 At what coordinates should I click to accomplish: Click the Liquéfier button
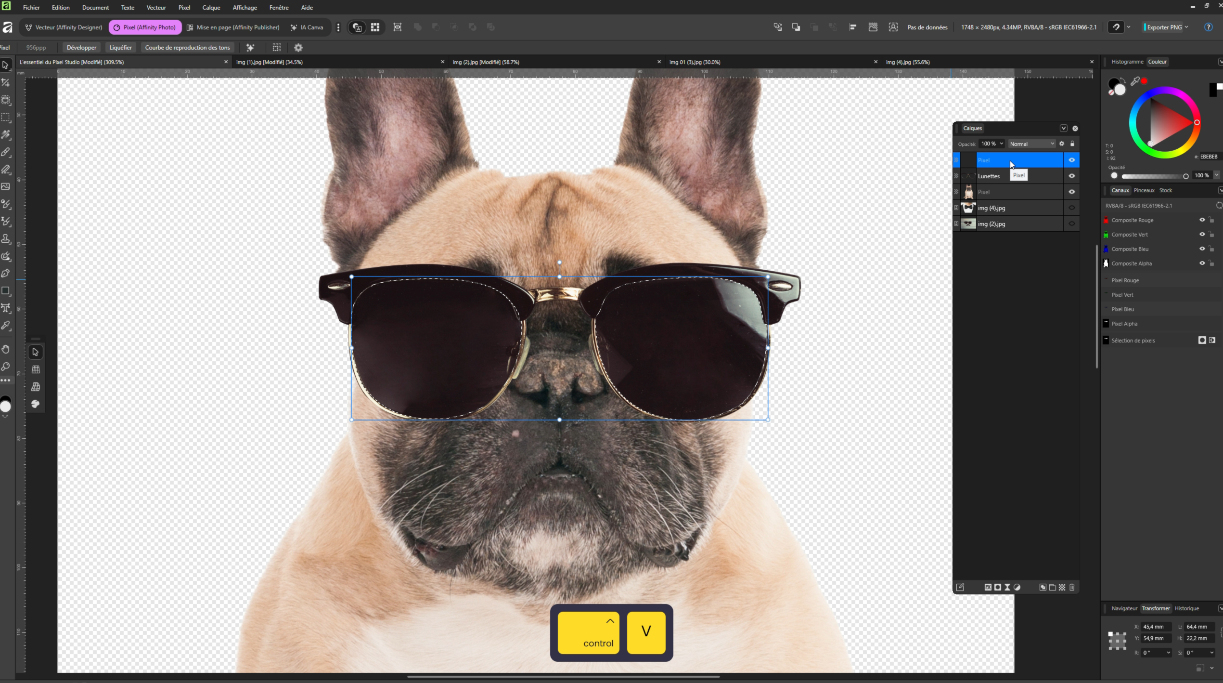120,47
